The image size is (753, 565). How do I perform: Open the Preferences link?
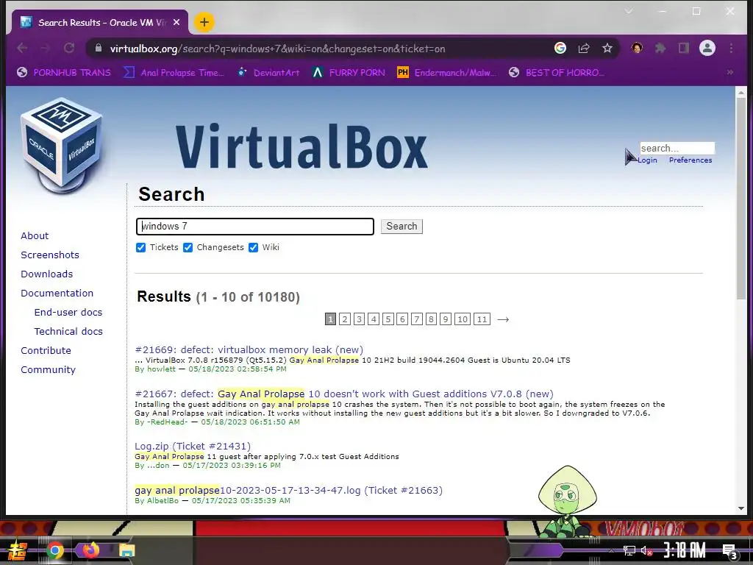click(x=690, y=160)
